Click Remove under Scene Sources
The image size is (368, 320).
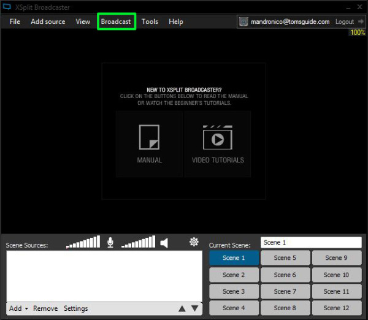tap(45, 308)
